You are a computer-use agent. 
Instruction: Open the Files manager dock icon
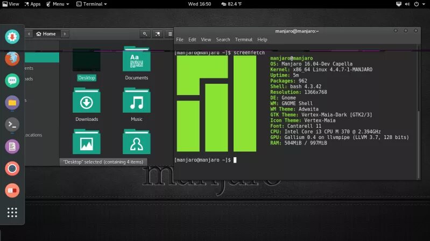[x=12, y=103]
